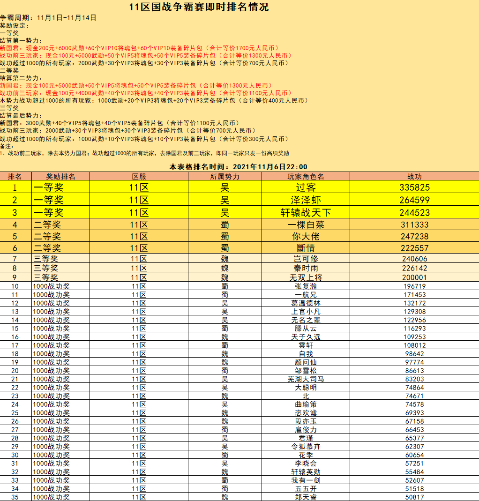Select the cell containing 轩辕战天下
479x501 pixels.
(306, 213)
